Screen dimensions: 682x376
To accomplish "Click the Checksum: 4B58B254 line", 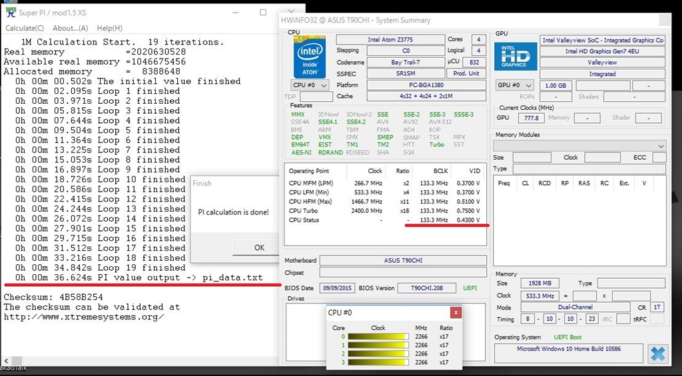I will pyautogui.click(x=53, y=297).
